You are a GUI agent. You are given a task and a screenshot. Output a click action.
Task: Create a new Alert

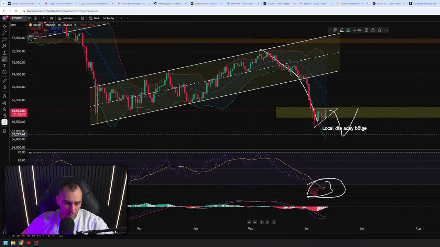pyautogui.click(x=94, y=18)
